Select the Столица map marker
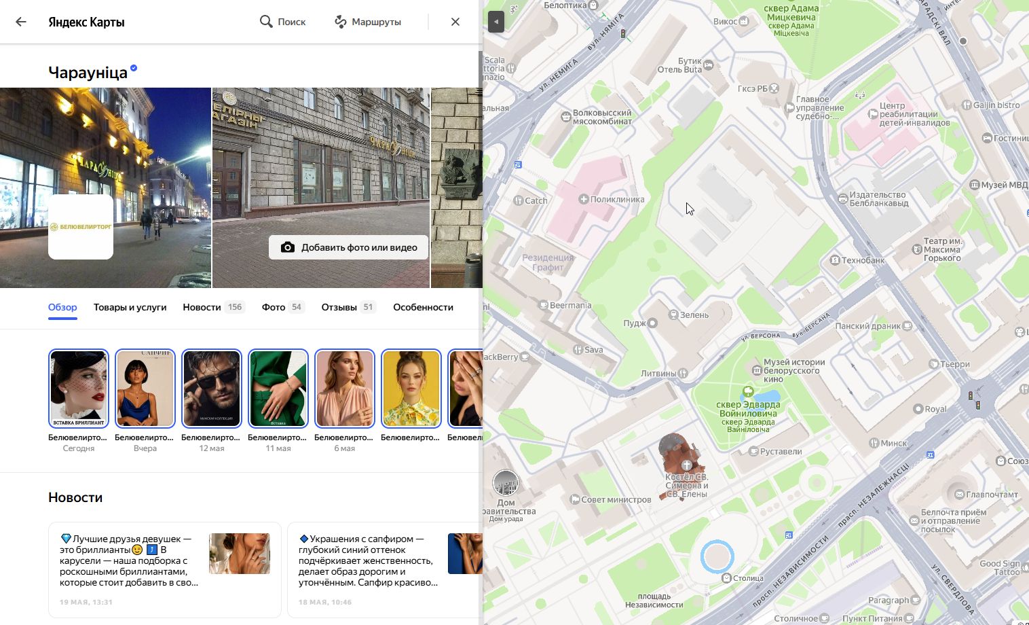 (x=726, y=578)
